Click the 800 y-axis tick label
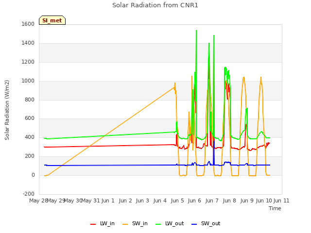311x233 pixels. [x=30, y=100]
